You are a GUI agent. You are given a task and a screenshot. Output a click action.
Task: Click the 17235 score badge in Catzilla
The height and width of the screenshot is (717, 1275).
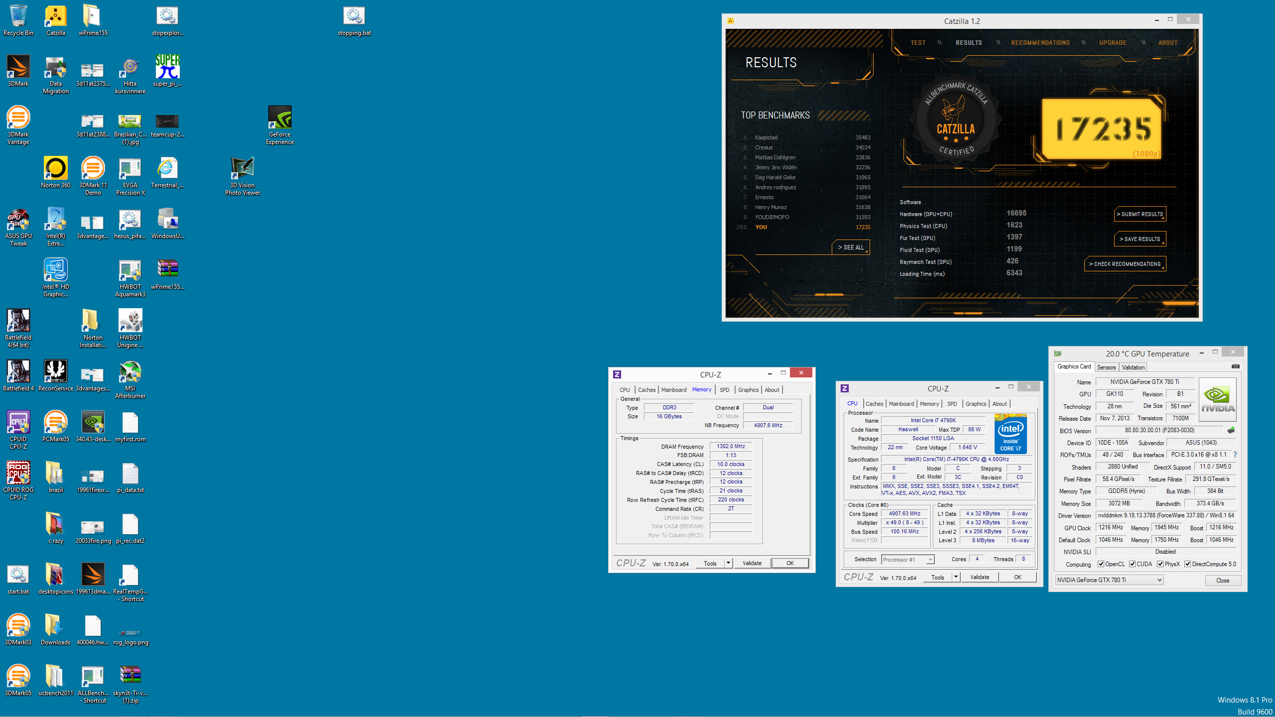click(1102, 129)
